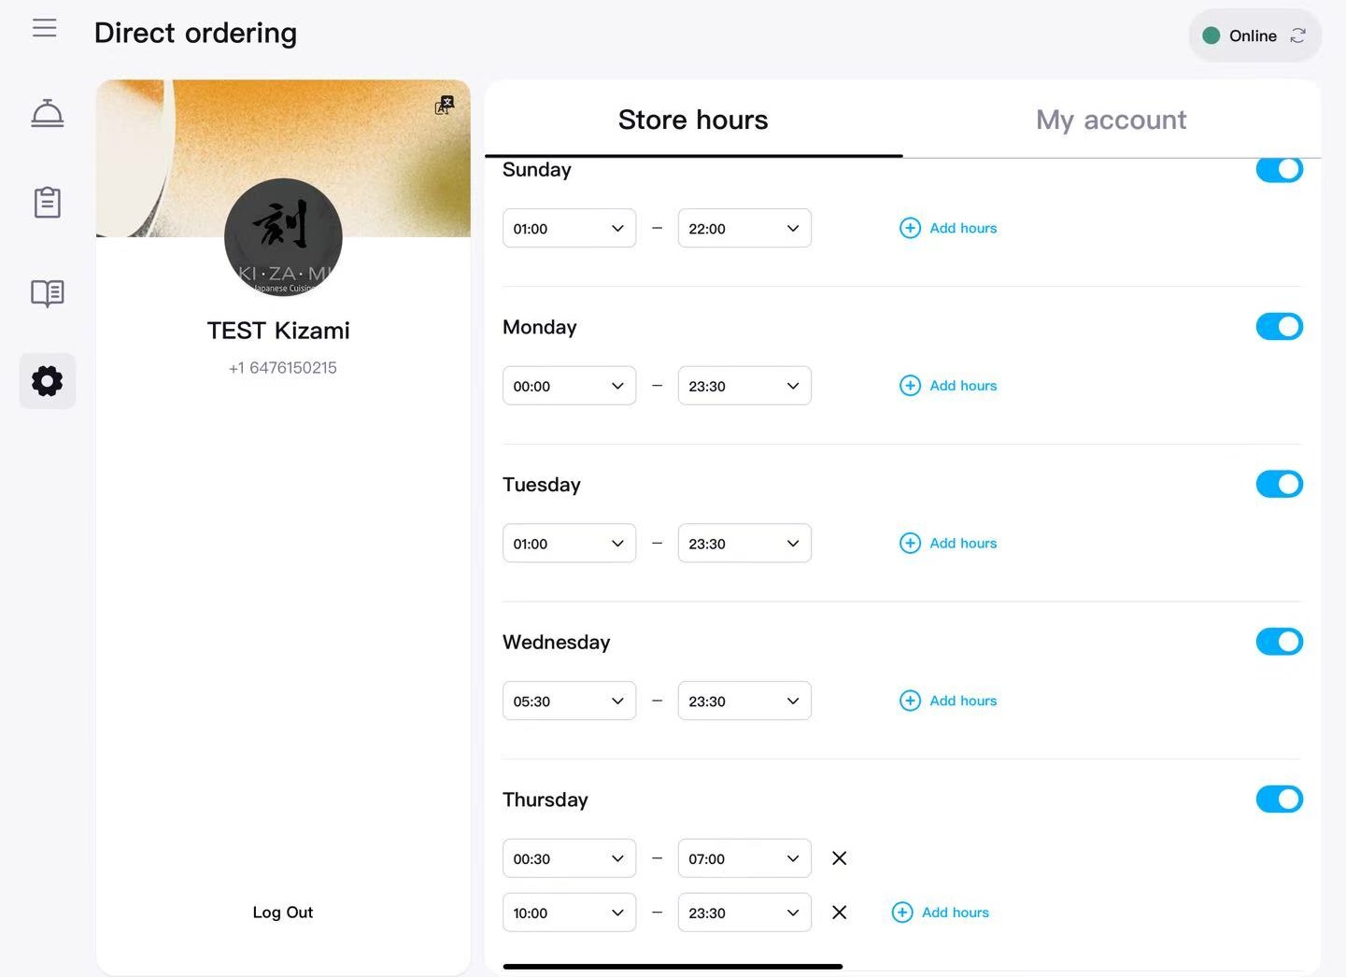Image resolution: width=1346 pixels, height=977 pixels.
Task: Open the orders bell icon
Action: pos(48,114)
